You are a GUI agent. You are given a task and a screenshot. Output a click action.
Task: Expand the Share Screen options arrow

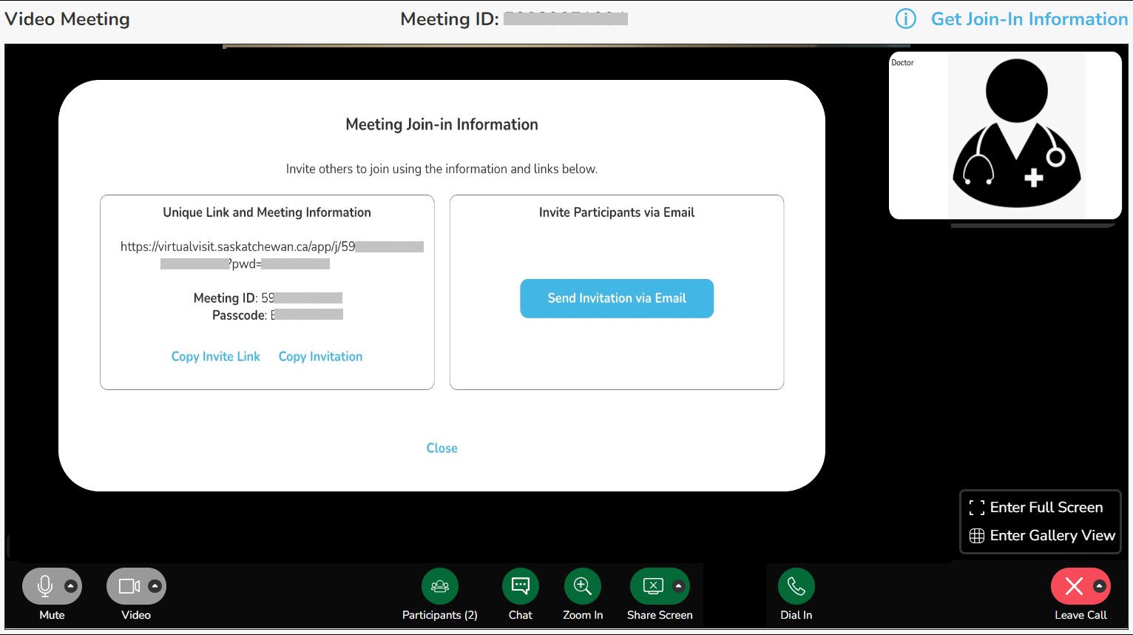click(x=679, y=586)
